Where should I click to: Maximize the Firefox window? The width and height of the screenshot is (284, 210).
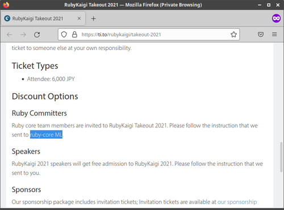click(269, 5)
